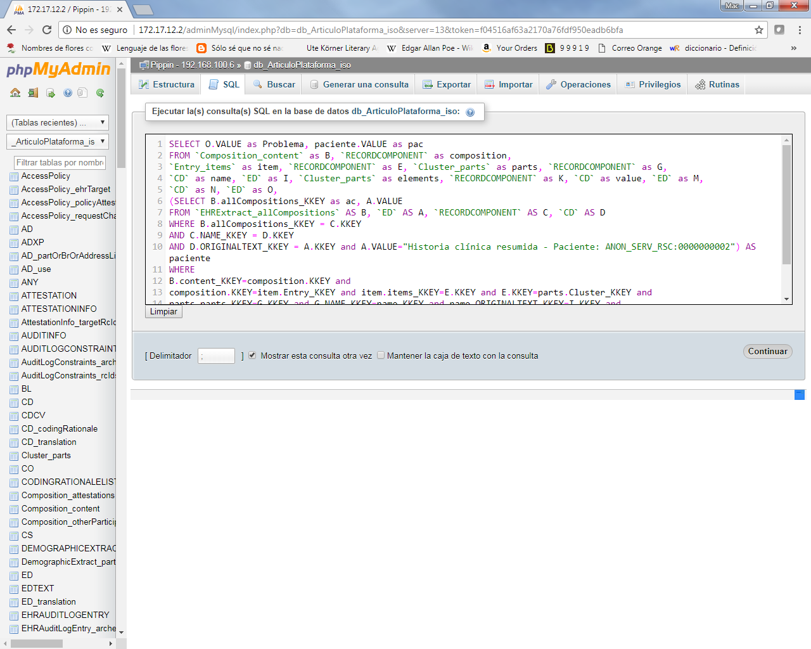Open the 'Tablas recientes' dropdown
The image size is (811, 649).
58,122
